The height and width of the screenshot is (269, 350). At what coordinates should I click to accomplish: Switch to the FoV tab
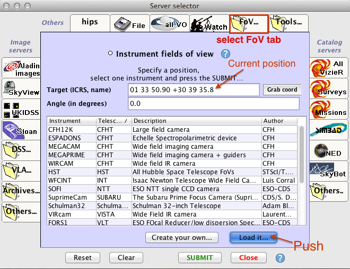[x=249, y=23]
